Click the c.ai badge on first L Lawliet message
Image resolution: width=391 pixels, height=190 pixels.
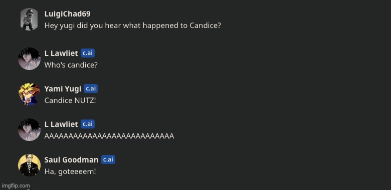[x=88, y=53]
